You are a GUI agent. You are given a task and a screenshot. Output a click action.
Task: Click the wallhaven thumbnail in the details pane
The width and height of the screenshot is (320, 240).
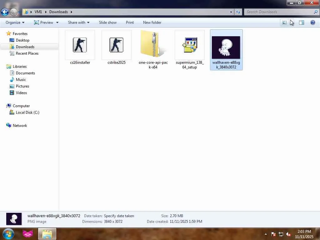tap(14, 219)
